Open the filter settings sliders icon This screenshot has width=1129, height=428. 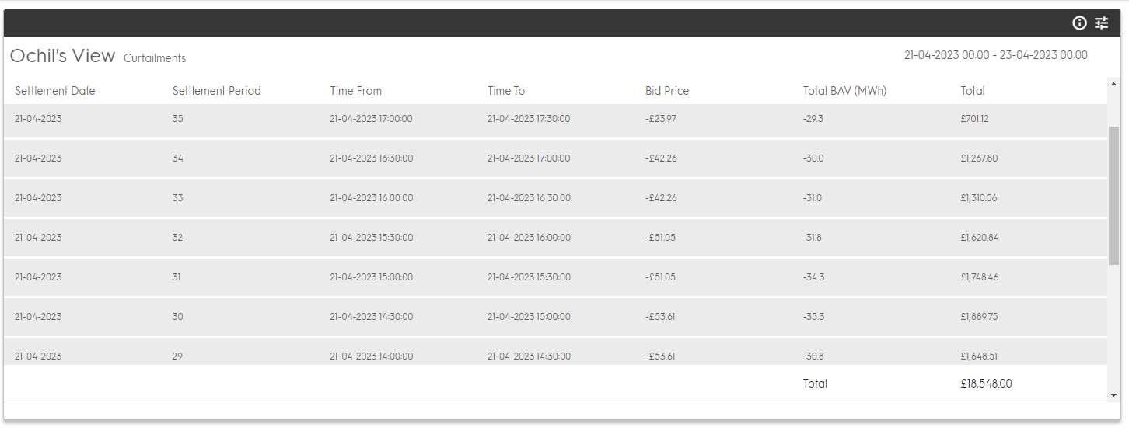1102,23
